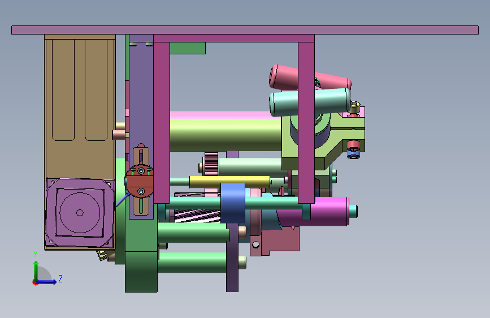Click the red origin ball of the triad
Image resolution: width=490 pixels, height=318 pixels.
point(35,282)
